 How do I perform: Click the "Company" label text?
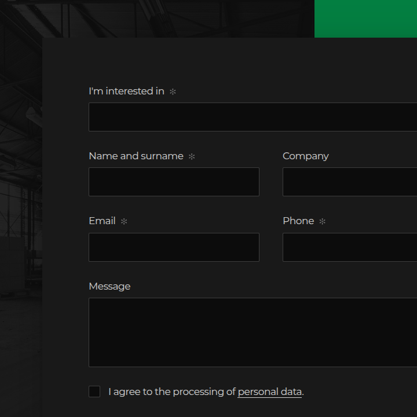[306, 156]
